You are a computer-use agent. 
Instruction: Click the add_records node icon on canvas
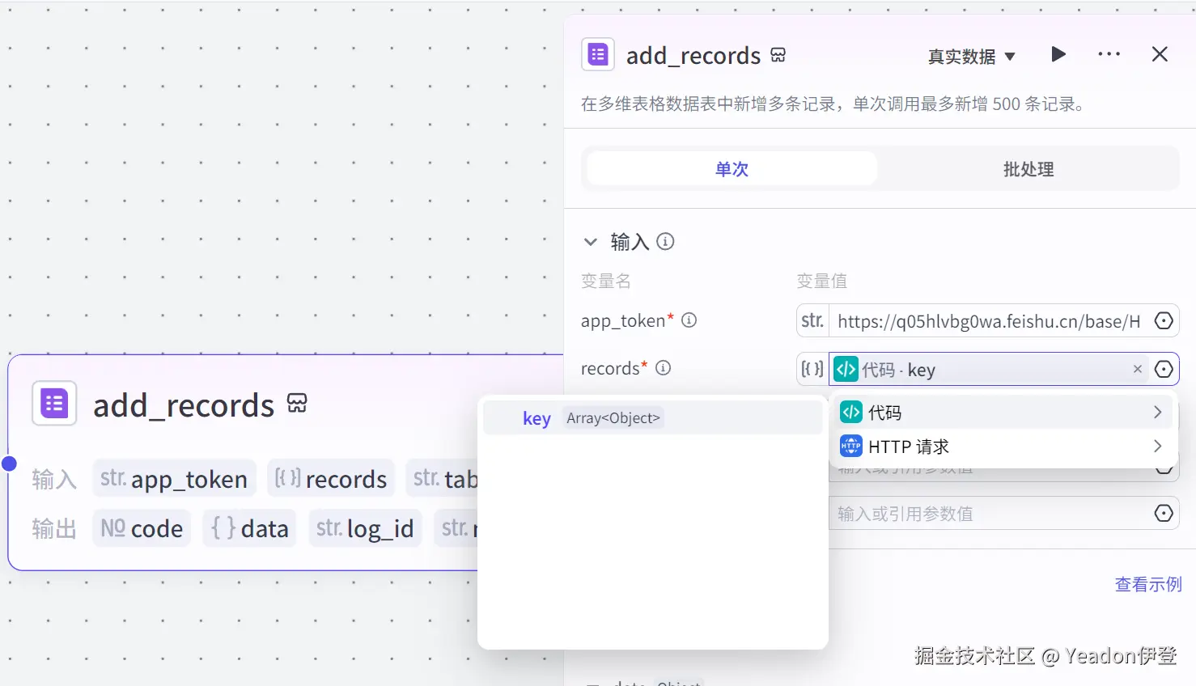[x=54, y=403]
